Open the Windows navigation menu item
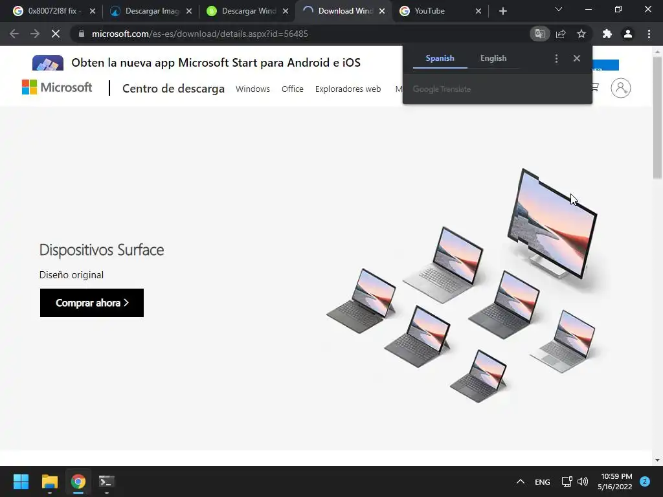Viewport: 663px width, 497px height. point(253,89)
